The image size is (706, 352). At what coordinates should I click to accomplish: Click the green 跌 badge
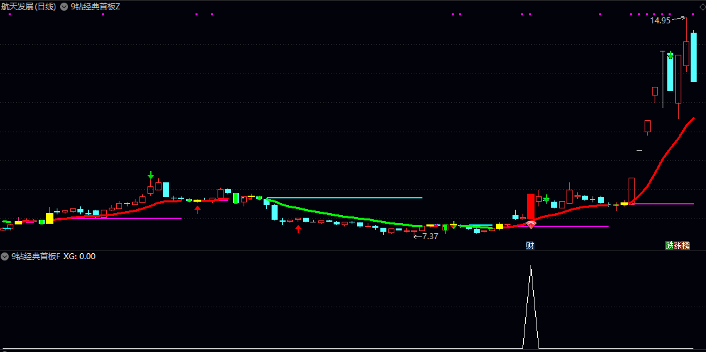pyautogui.click(x=669, y=246)
